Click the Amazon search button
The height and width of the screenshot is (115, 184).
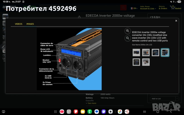123,8
